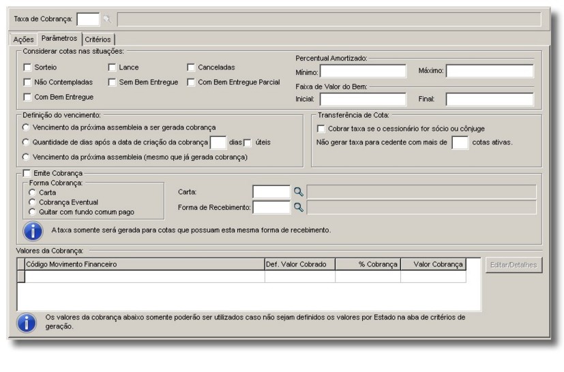Image resolution: width=564 pixels, height=372 pixels.
Task: Click the Valor Cobrança column header
Action: [434, 264]
